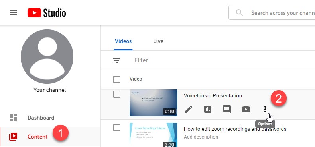Open the three-dot Options menu

(265, 109)
